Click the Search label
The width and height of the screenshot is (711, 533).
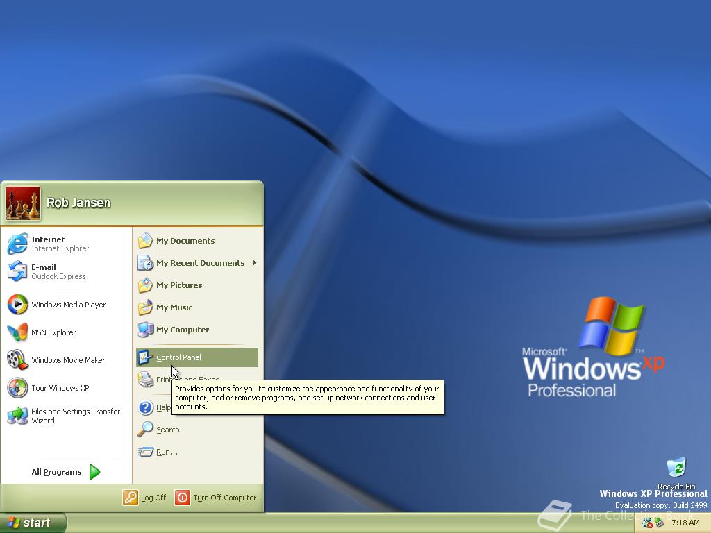(168, 429)
